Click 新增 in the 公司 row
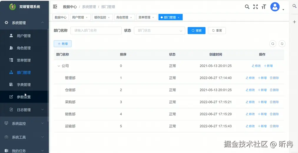Image resolution: width=298 pixels, height=153 pixels. click(268, 66)
